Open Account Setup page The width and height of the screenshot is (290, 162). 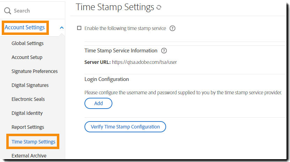pyautogui.click(x=27, y=57)
